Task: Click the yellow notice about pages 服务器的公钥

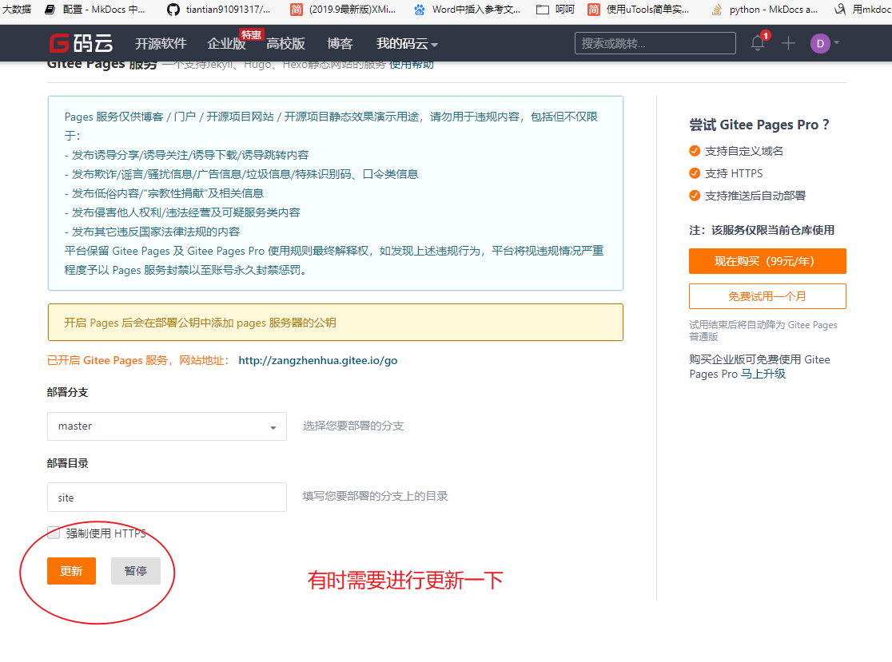Action: [x=336, y=322]
